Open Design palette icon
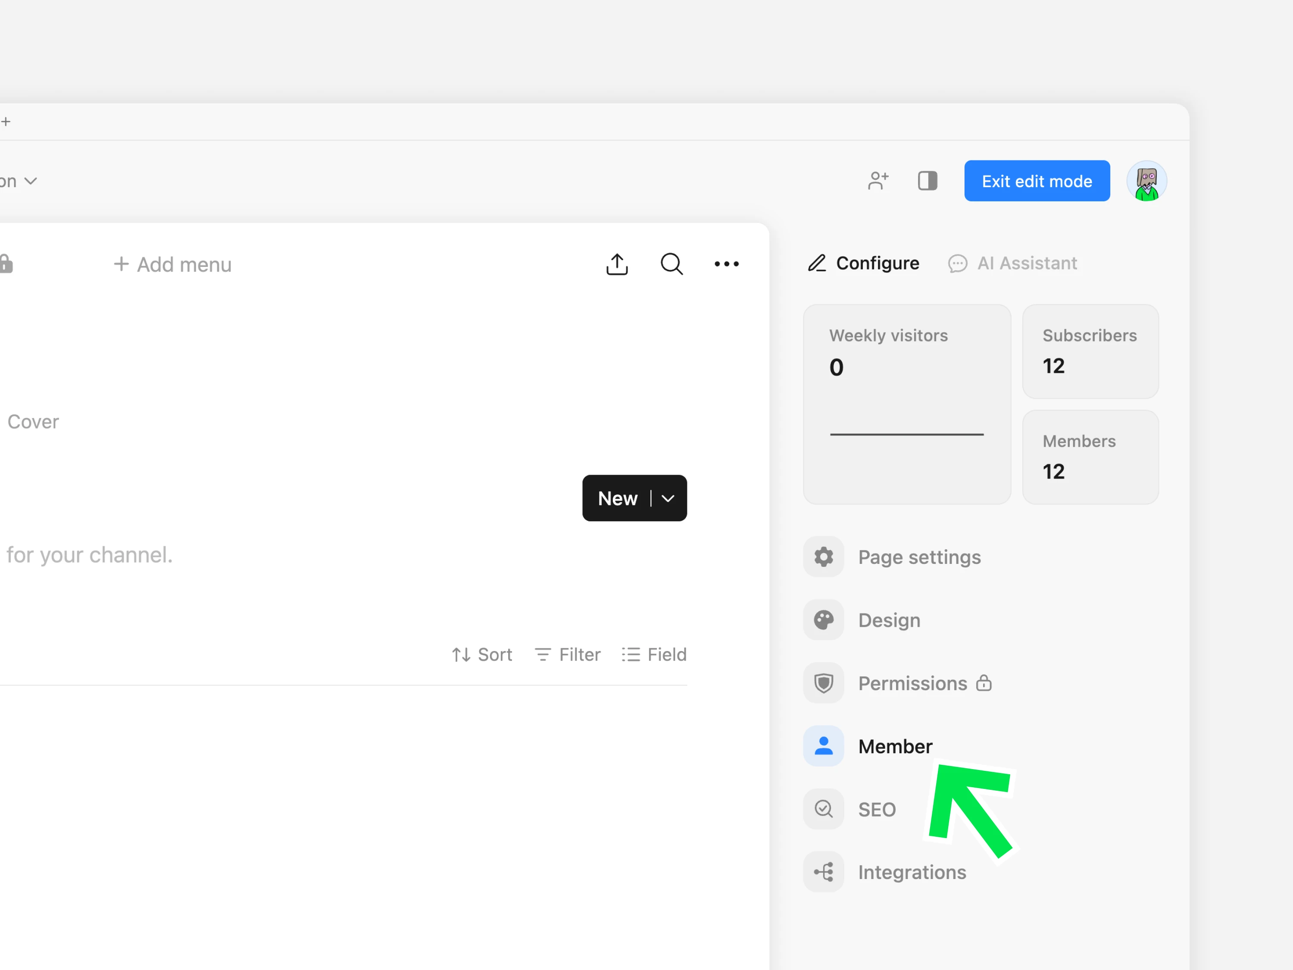Viewport: 1293px width, 970px height. pos(823,620)
